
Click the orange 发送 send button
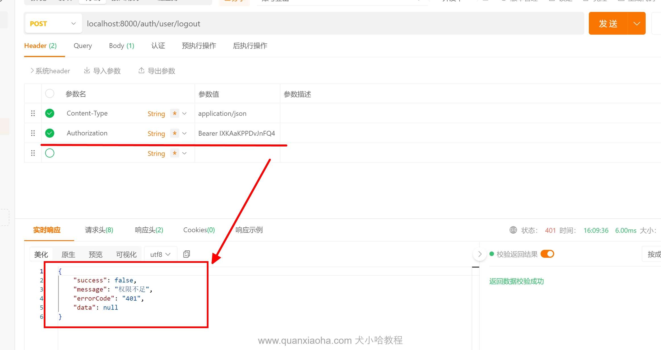[x=608, y=24]
